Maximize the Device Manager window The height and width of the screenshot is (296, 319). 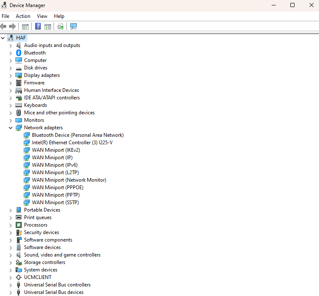[x=292, y=5]
